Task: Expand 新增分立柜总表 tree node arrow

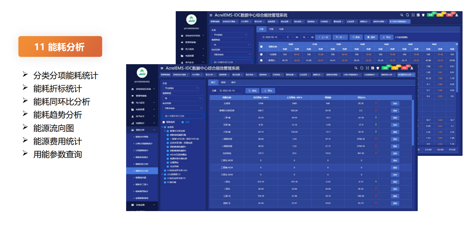Action: pyautogui.click(x=165, y=131)
